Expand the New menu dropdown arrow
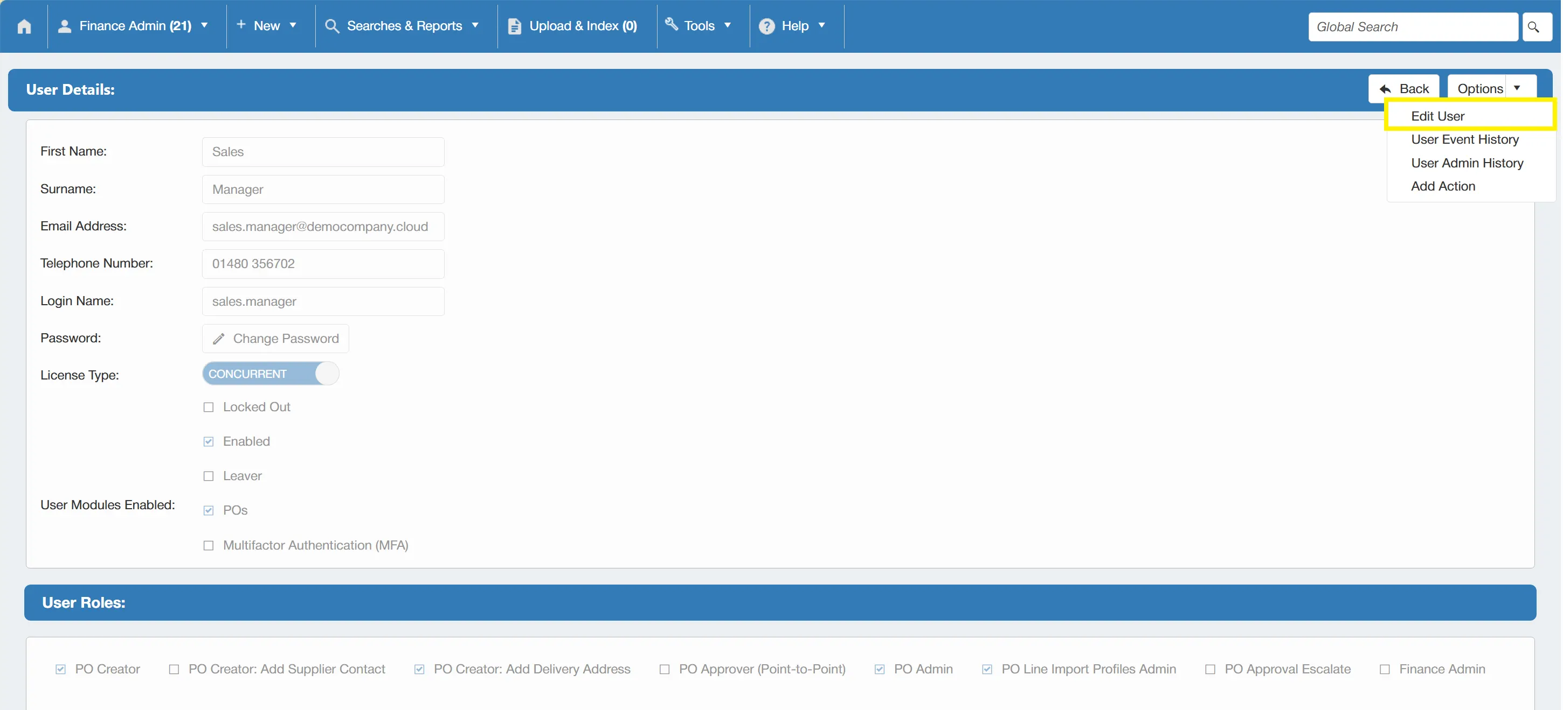Image resolution: width=1563 pixels, height=710 pixels. pos(293,25)
